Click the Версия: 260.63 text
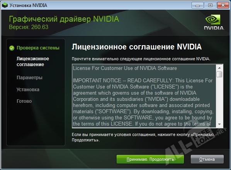The width and height of the screenshot is (231, 170). pyautogui.click(x=29, y=27)
